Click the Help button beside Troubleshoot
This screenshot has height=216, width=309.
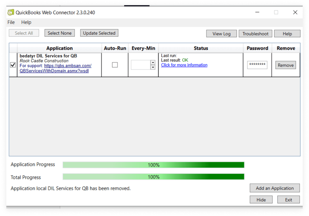[287, 34]
